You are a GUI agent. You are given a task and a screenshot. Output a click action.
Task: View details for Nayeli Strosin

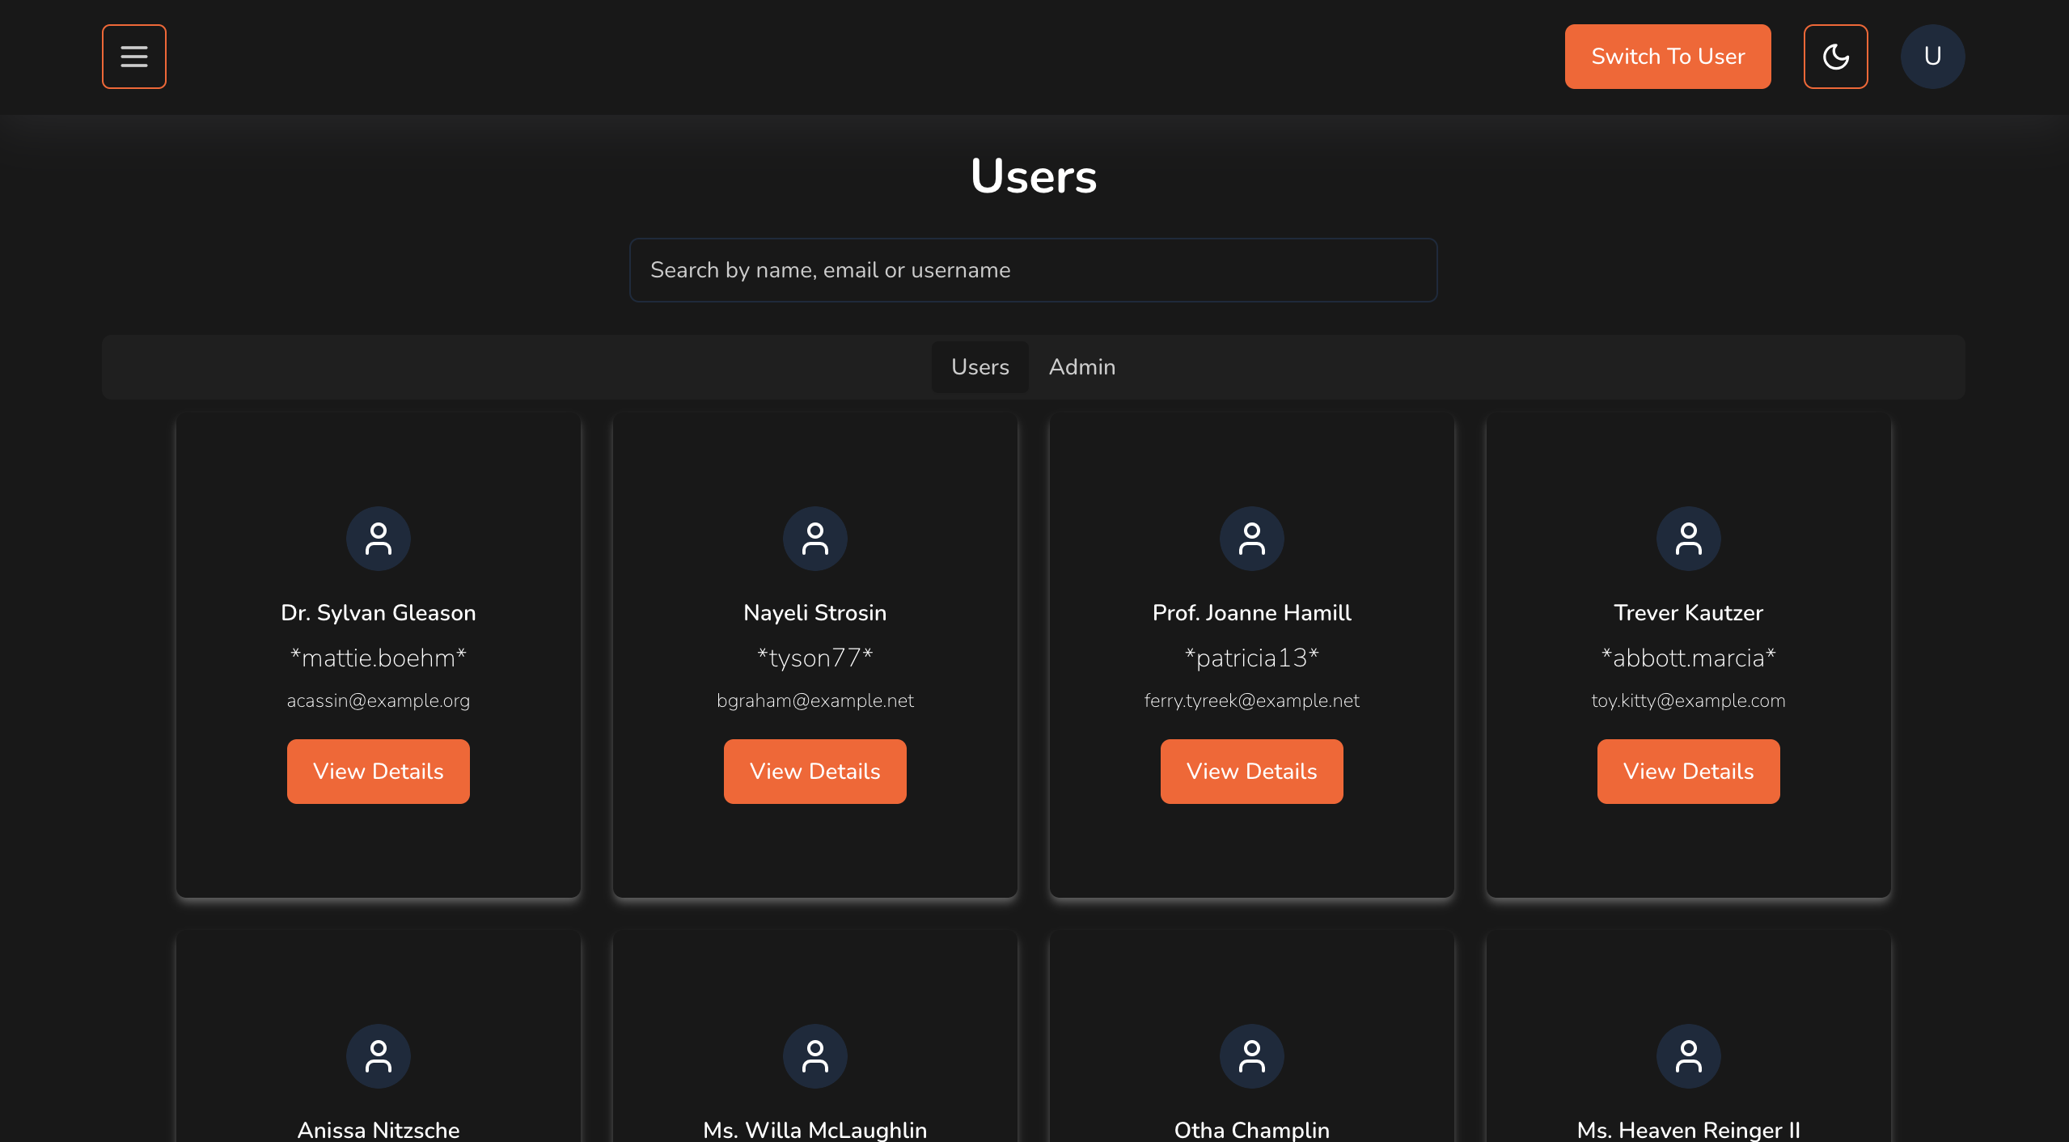814,771
